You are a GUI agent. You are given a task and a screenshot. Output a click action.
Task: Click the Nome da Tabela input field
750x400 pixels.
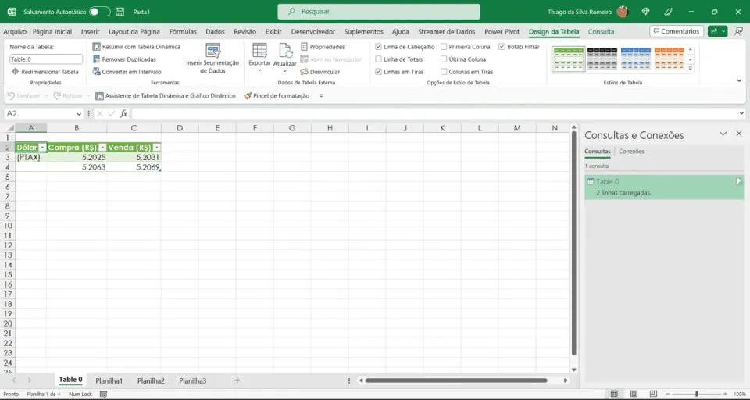pos(46,59)
